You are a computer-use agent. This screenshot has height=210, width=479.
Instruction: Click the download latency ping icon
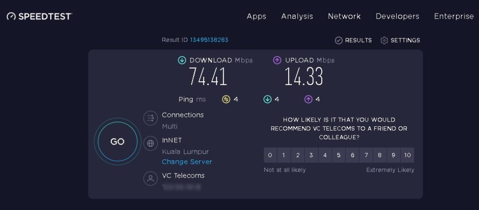pyautogui.click(x=267, y=99)
